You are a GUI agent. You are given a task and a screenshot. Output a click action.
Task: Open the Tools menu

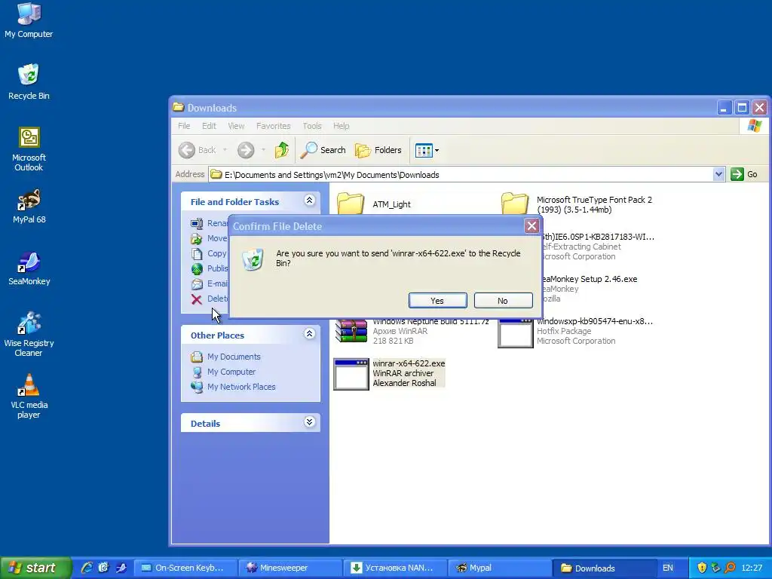[x=312, y=126]
